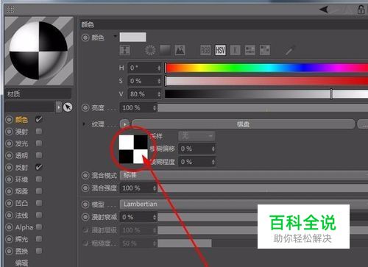Toggle the animation dot beside 混合模式
This screenshot has height=267, width=368.
[85, 175]
